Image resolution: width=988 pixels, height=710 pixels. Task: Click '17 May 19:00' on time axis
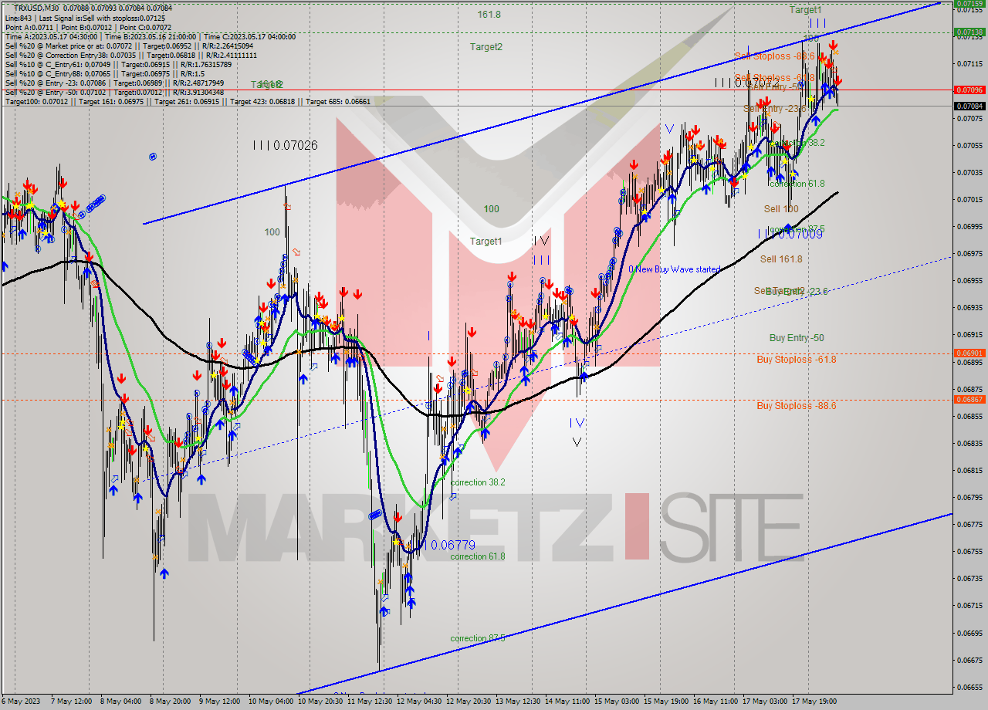(816, 702)
